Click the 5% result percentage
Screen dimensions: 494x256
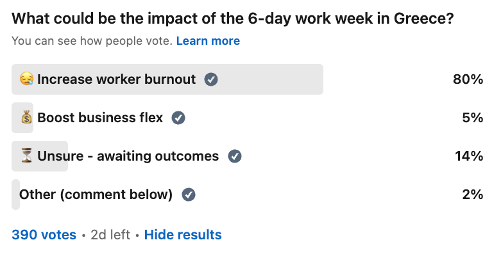pos(472,118)
